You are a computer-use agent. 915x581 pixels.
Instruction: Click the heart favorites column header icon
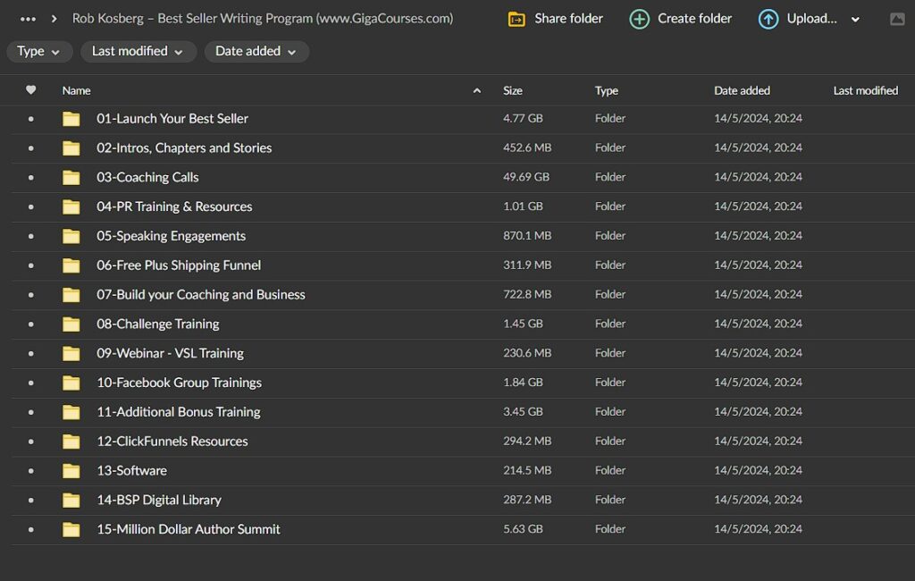point(31,90)
